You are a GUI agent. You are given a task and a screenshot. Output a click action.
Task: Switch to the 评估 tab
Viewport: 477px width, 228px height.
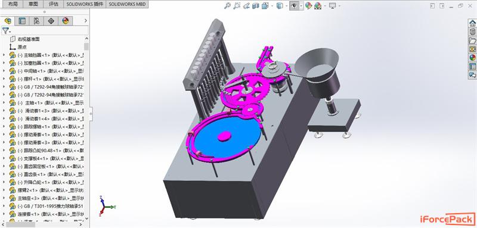pyautogui.click(x=53, y=4)
